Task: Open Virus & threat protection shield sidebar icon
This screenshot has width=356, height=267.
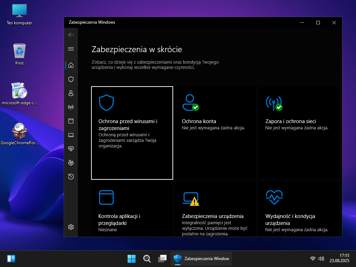Action: click(x=71, y=79)
